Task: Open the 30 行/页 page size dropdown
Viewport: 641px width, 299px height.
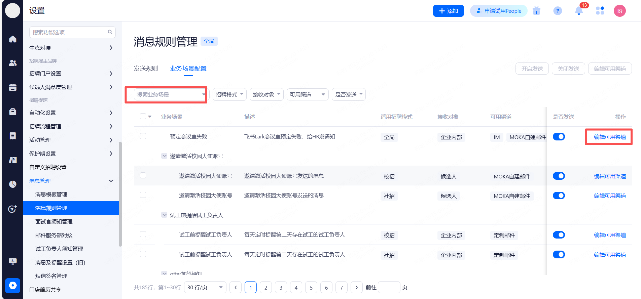Action: coord(205,287)
